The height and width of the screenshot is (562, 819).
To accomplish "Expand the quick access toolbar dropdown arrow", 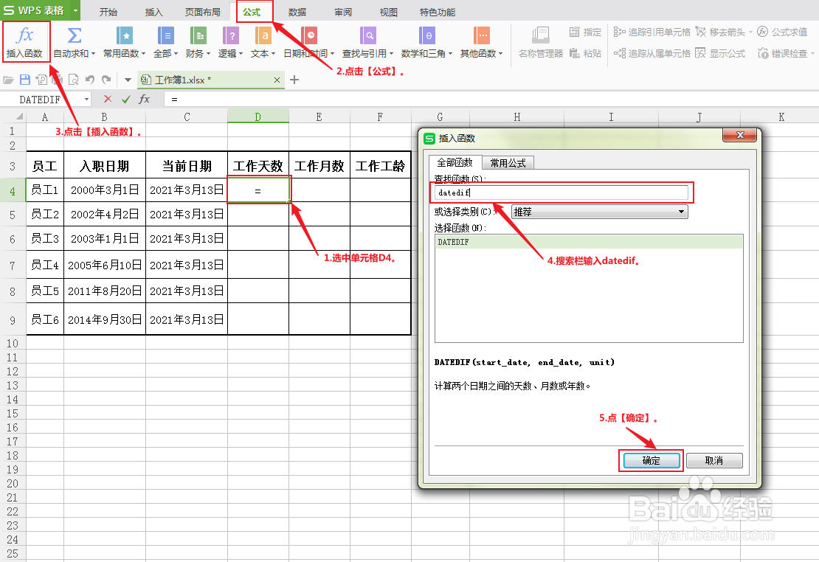I will [x=128, y=80].
